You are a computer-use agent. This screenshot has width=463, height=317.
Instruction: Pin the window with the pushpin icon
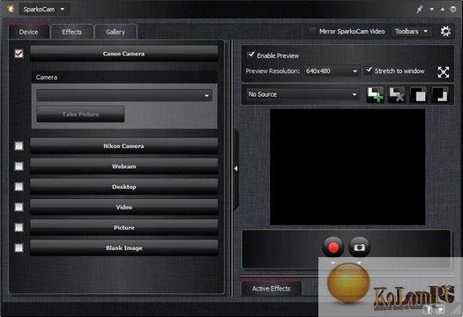click(x=419, y=10)
